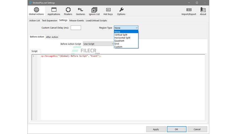This screenshot has height=134, width=232.
Task: Choose Quadrant region type
Action: (x=126, y=41)
